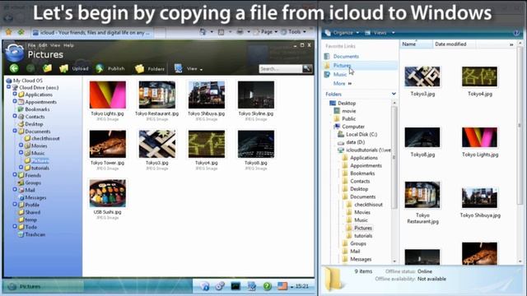Select Tokyo3.jpg thumbnail in Explorer
This screenshot has width=527, height=296.
422,76
